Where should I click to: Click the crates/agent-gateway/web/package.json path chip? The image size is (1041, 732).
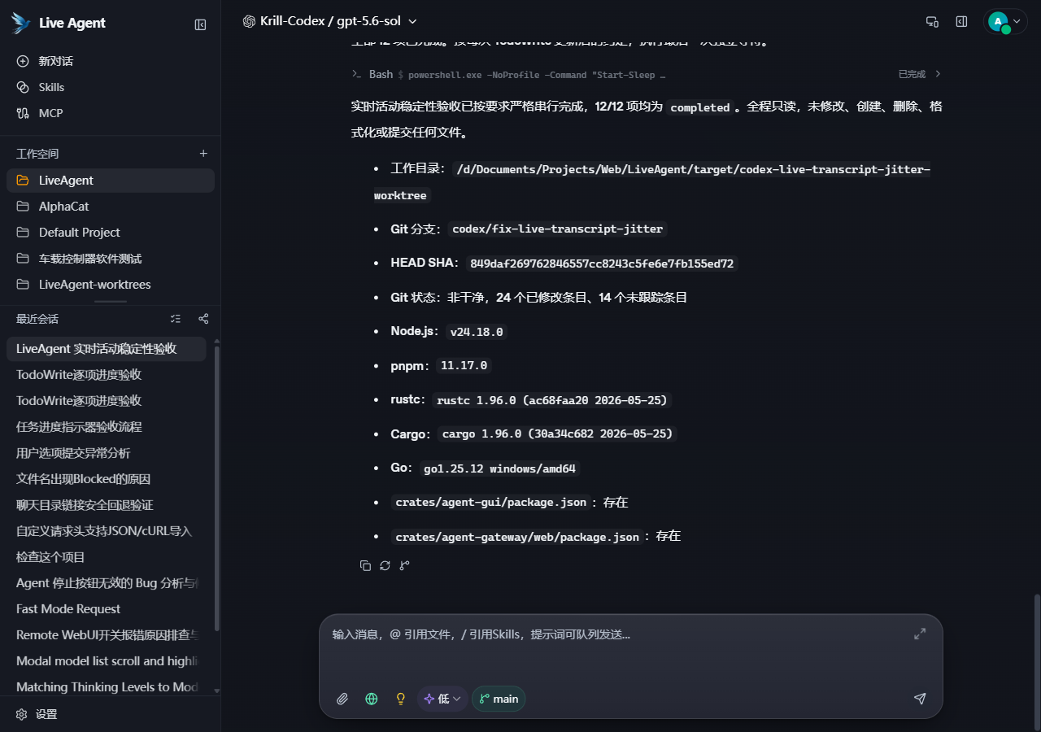(x=517, y=537)
